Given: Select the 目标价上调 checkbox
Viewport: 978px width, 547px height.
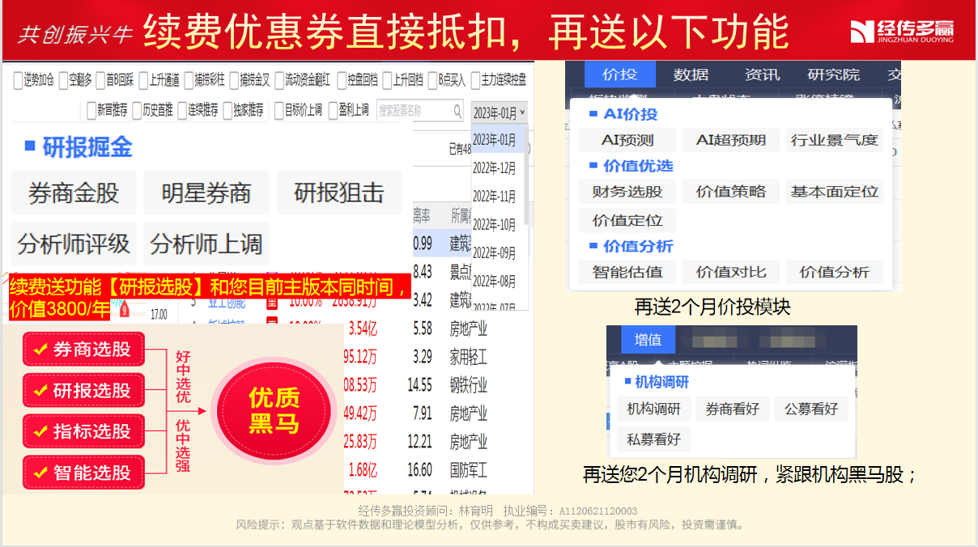Looking at the screenshot, I should pos(279,110).
